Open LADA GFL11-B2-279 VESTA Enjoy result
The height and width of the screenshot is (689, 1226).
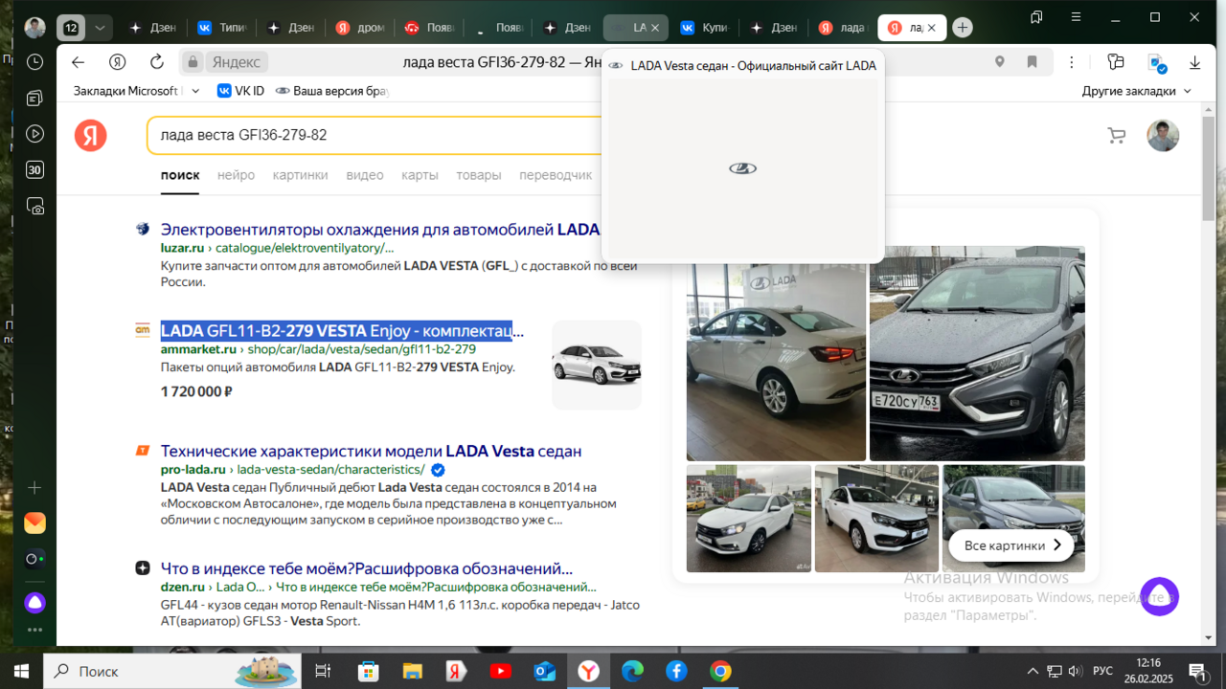343,331
